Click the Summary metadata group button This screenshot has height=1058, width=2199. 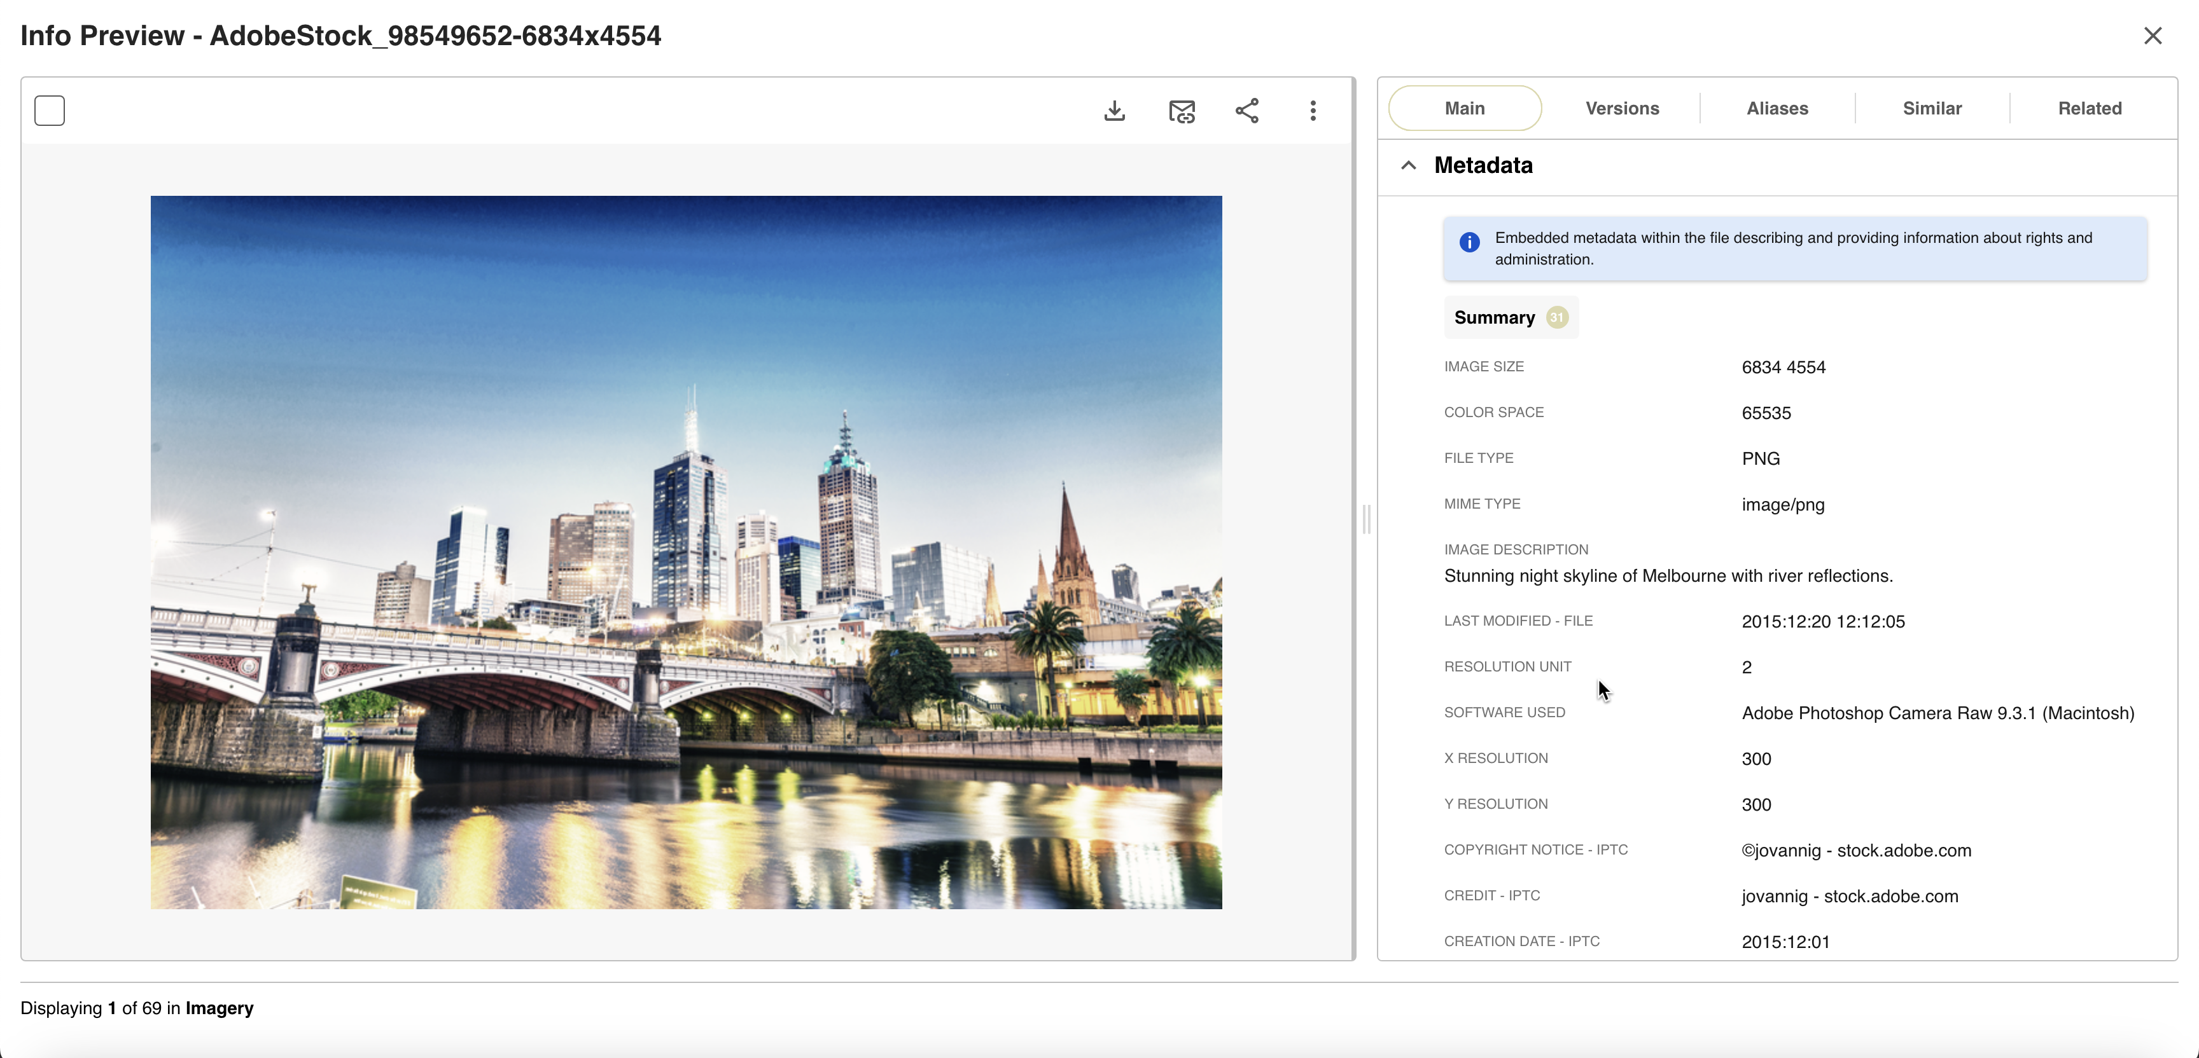coord(1495,317)
